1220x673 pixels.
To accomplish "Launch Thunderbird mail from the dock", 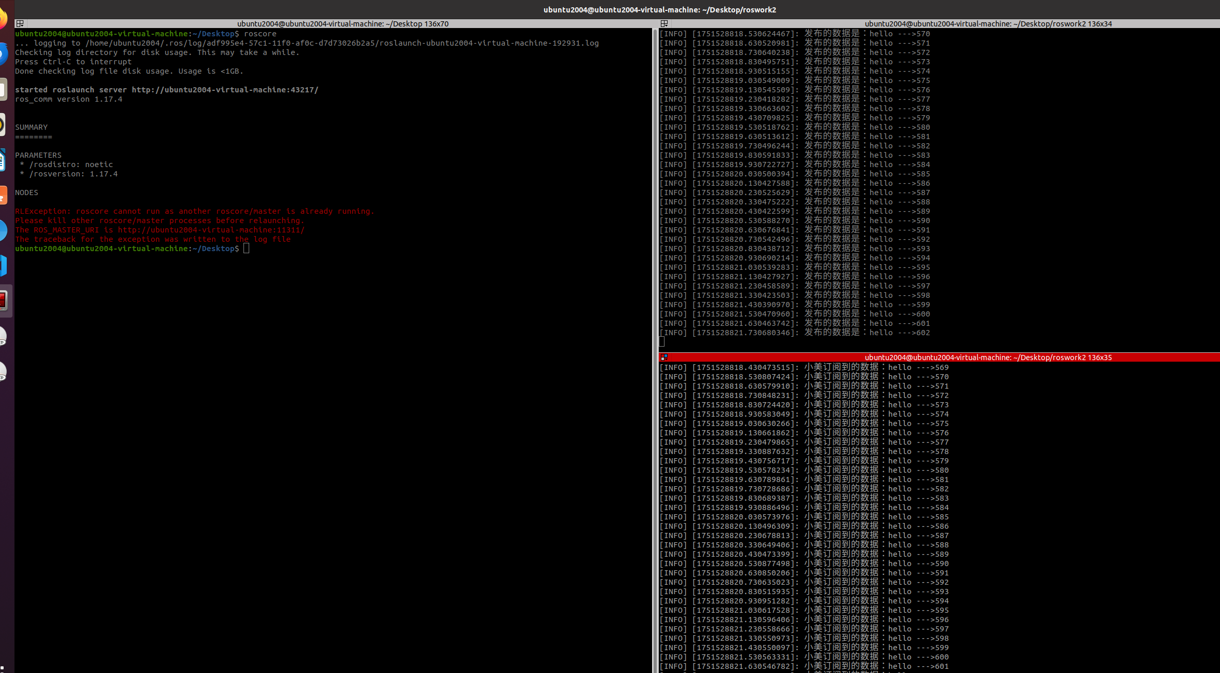I will [x=3, y=54].
